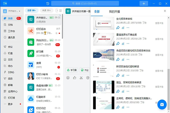This screenshot has width=170, height=113.
Task: Close the live broadcast panel
Action: point(165,11)
